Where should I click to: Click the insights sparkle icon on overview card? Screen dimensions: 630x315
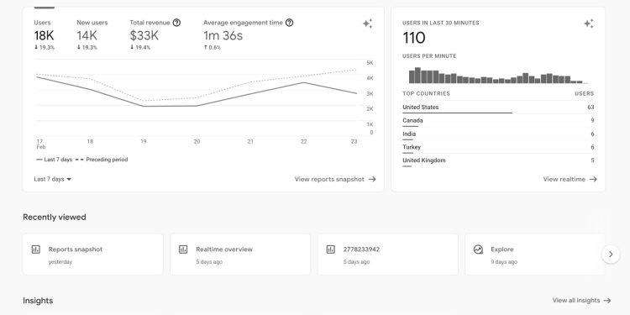[x=368, y=24]
